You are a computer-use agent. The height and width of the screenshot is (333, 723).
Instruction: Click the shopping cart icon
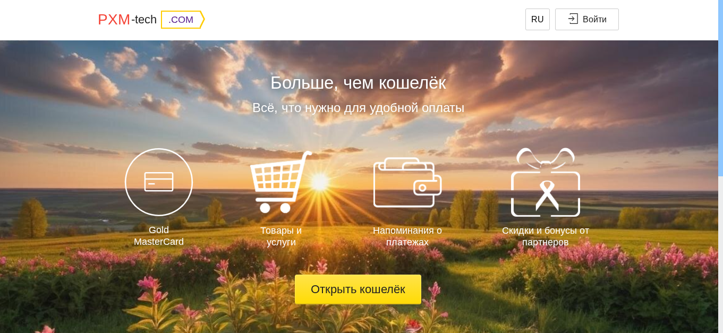point(280,182)
